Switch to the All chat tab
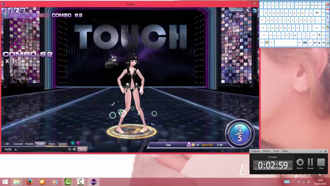Screen dimensions: 330x186 [7, 144]
